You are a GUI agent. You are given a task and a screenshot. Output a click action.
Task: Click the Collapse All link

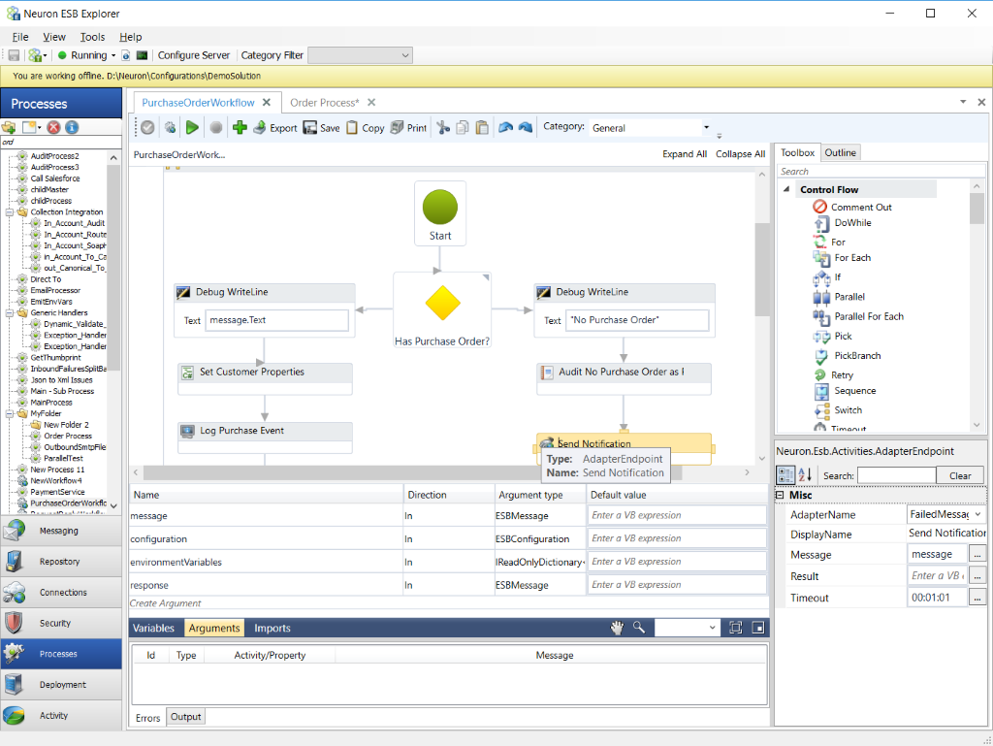pos(740,154)
